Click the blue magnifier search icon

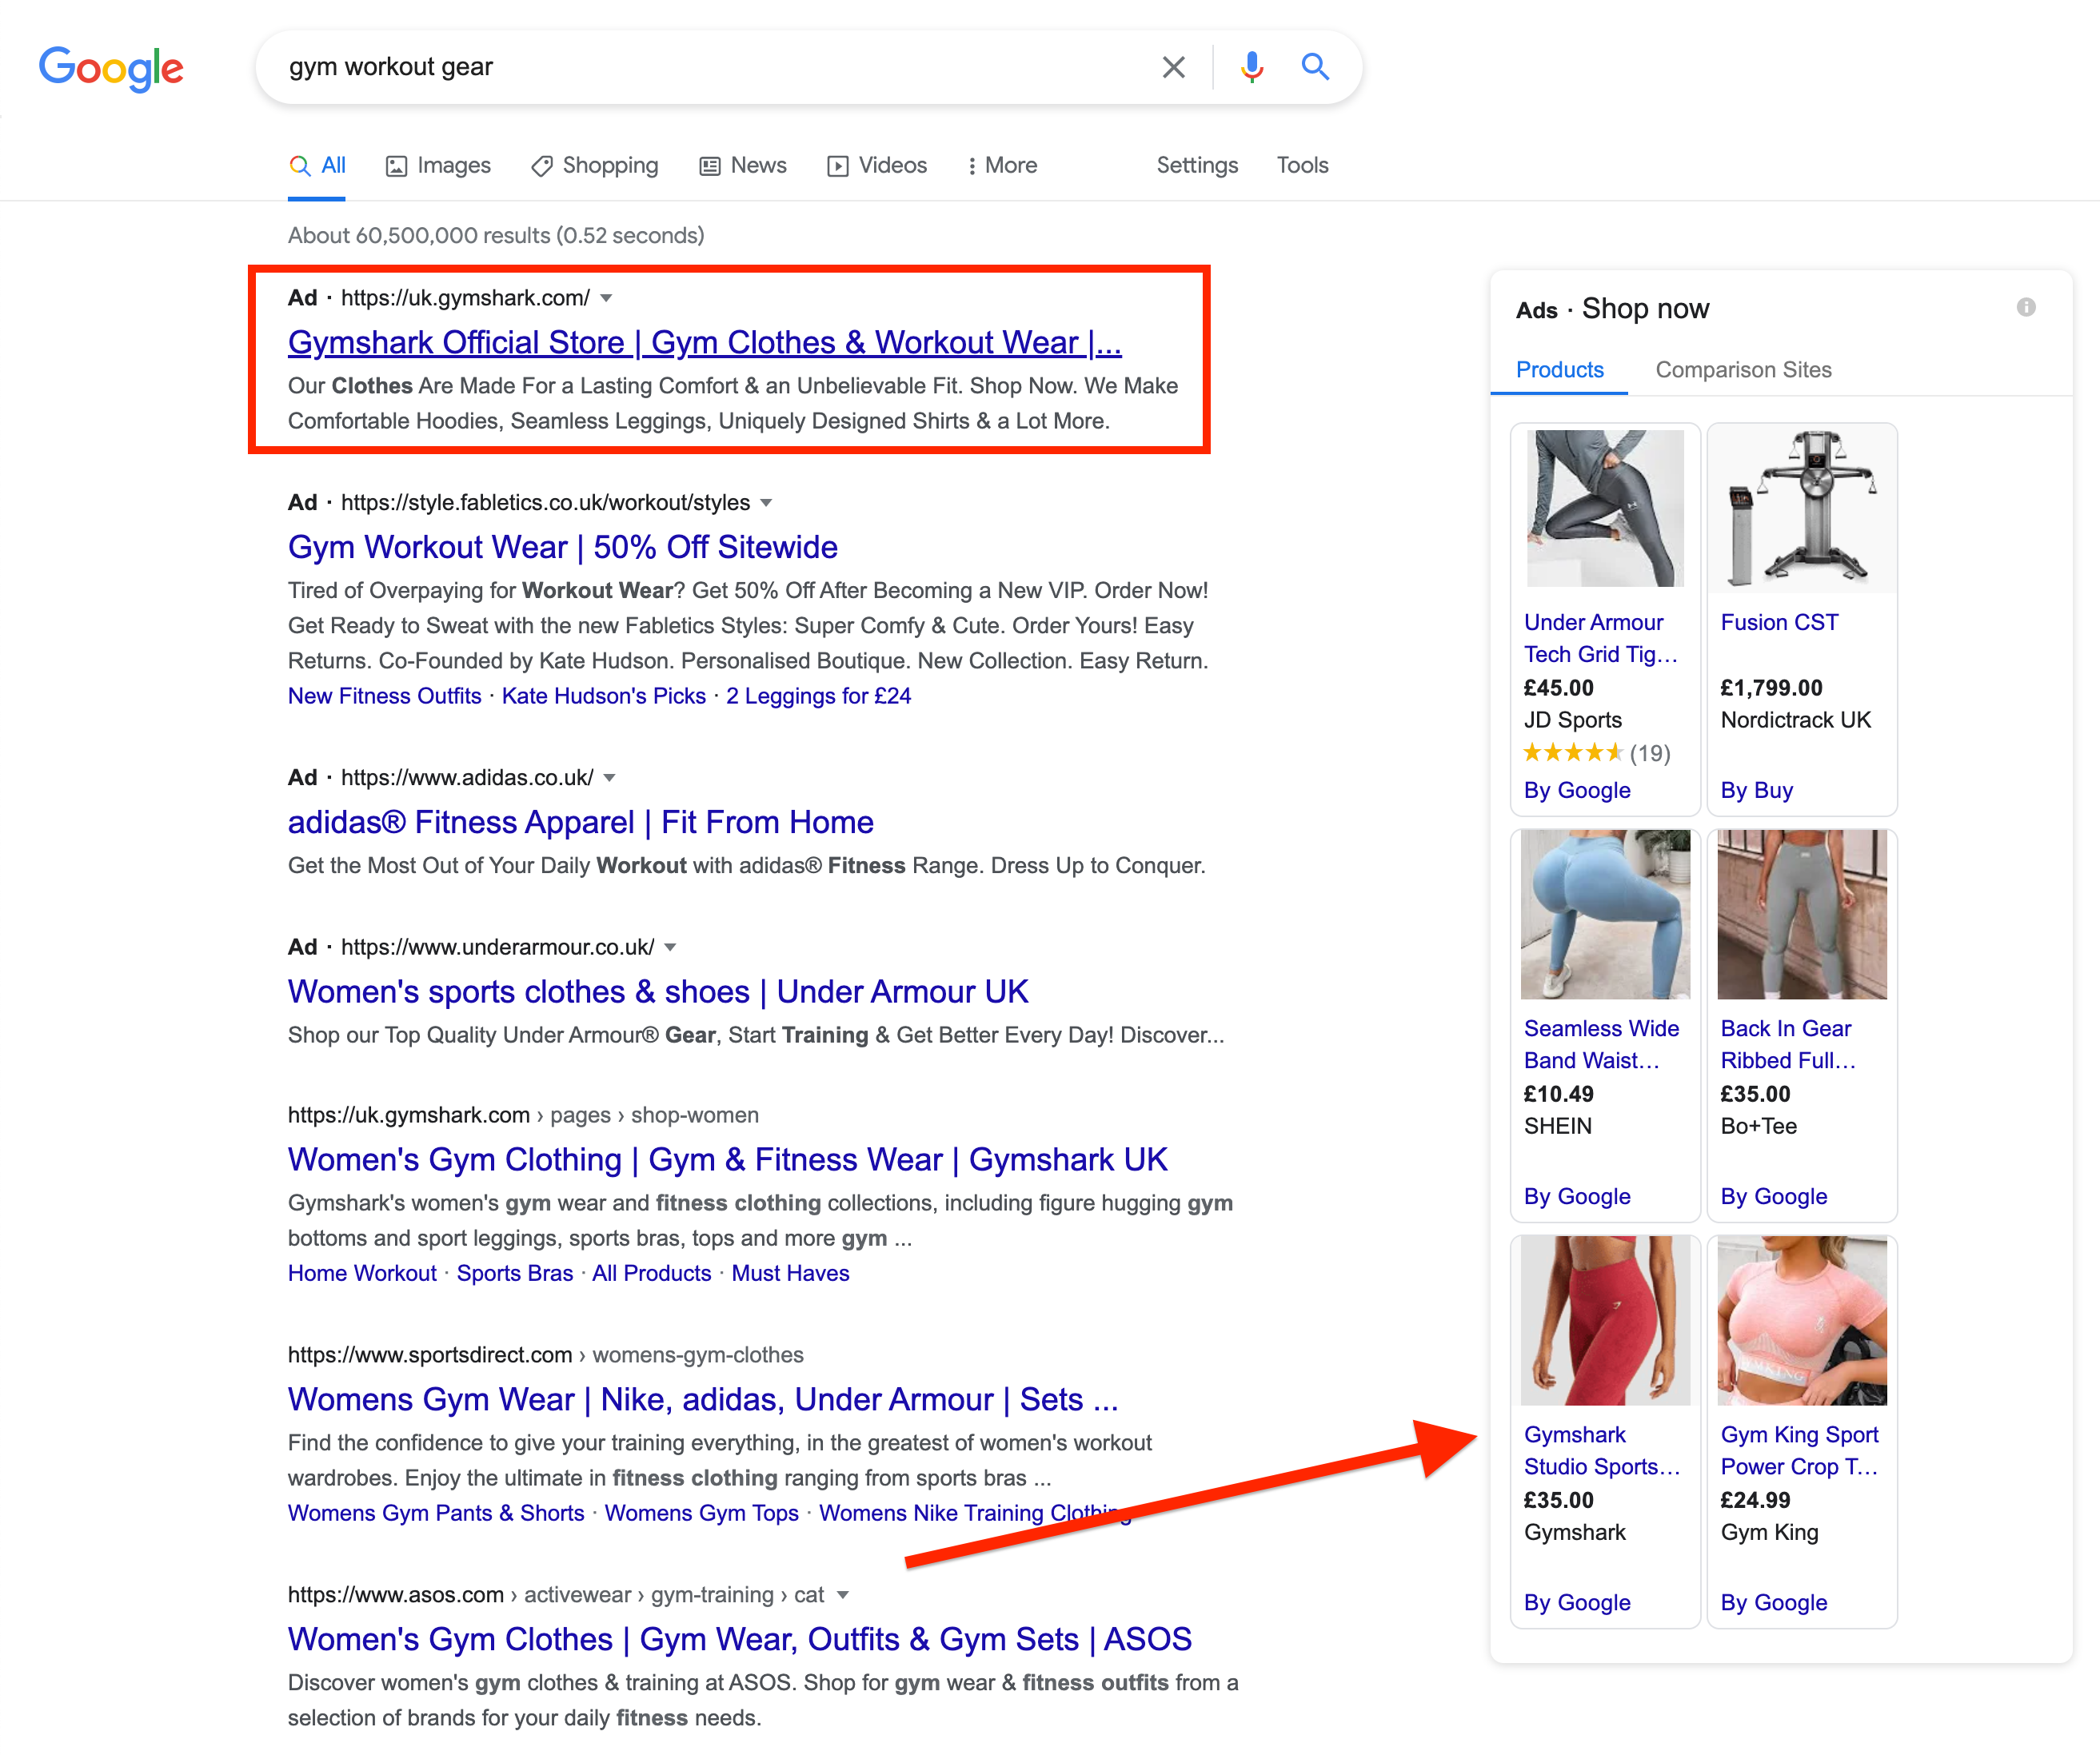tap(1315, 67)
